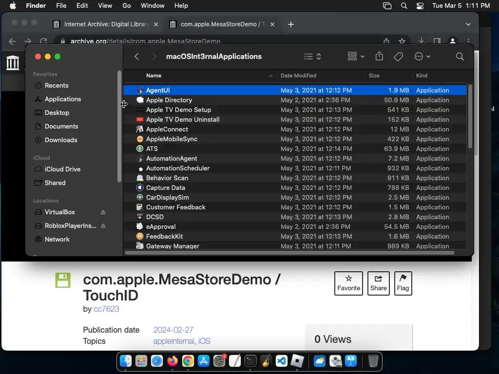This screenshot has width=499, height=374.
Task: Select the eApproval app icon
Action: pos(140,226)
